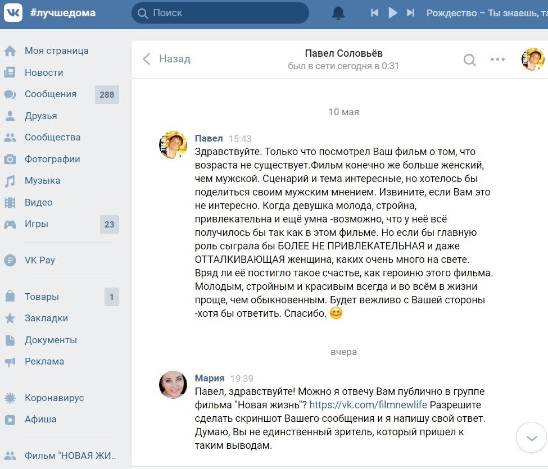Open Реклама section

[x=44, y=362]
